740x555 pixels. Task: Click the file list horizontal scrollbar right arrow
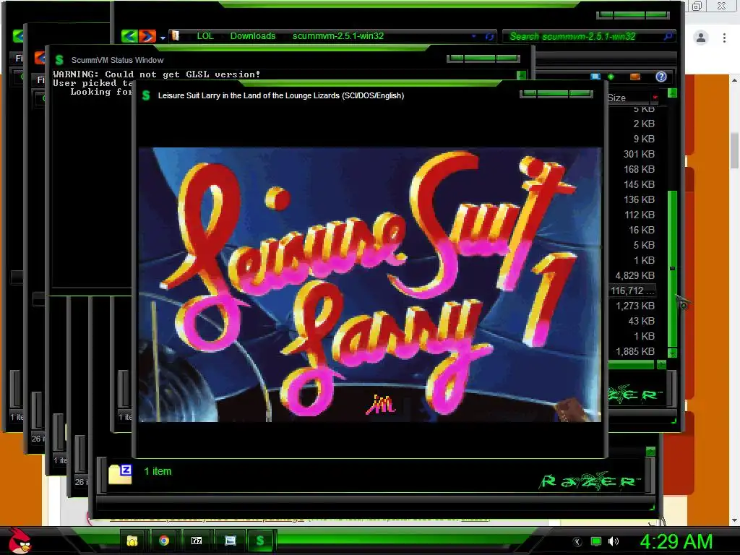point(661,364)
